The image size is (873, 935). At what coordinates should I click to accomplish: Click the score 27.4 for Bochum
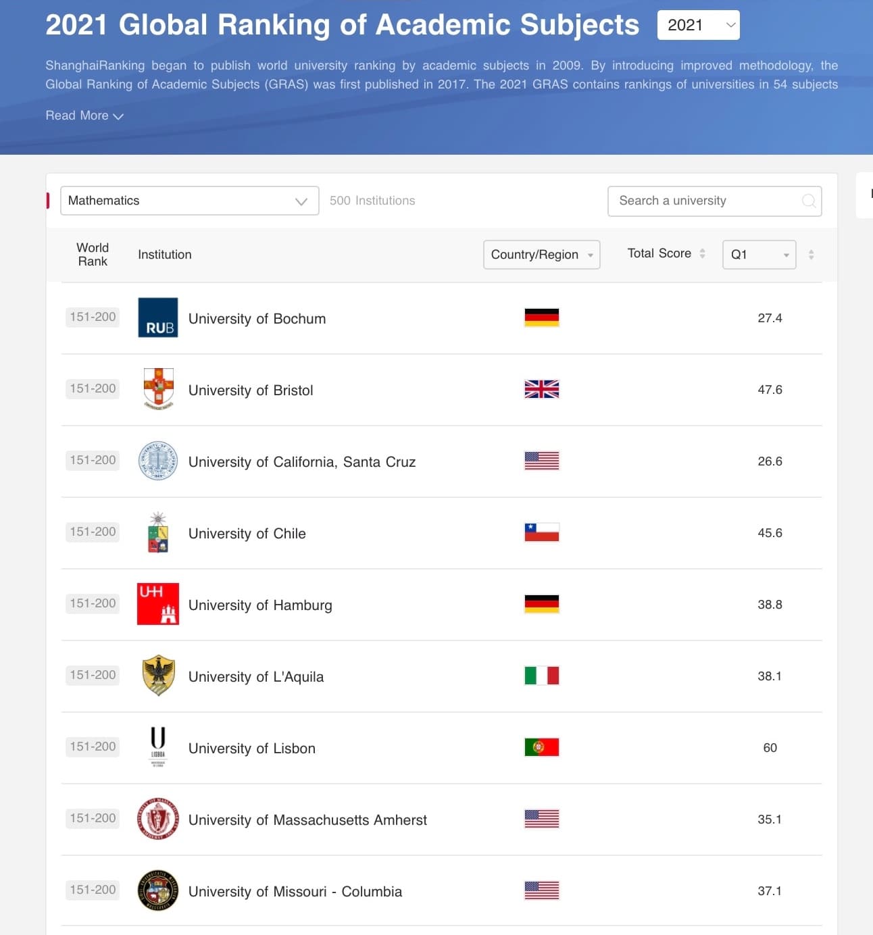770,318
